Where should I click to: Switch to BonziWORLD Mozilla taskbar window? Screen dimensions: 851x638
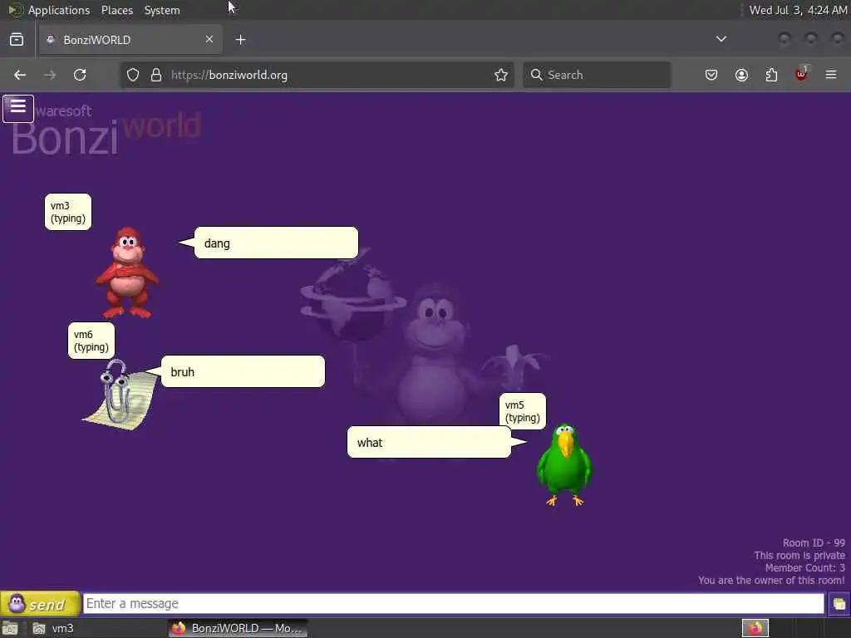(238, 628)
